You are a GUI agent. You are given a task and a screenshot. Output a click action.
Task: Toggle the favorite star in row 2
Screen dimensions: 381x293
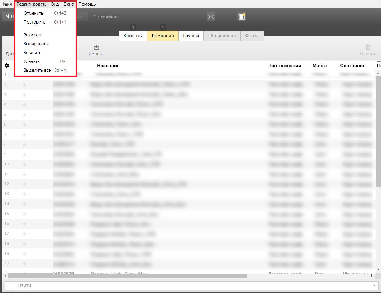[25, 85]
